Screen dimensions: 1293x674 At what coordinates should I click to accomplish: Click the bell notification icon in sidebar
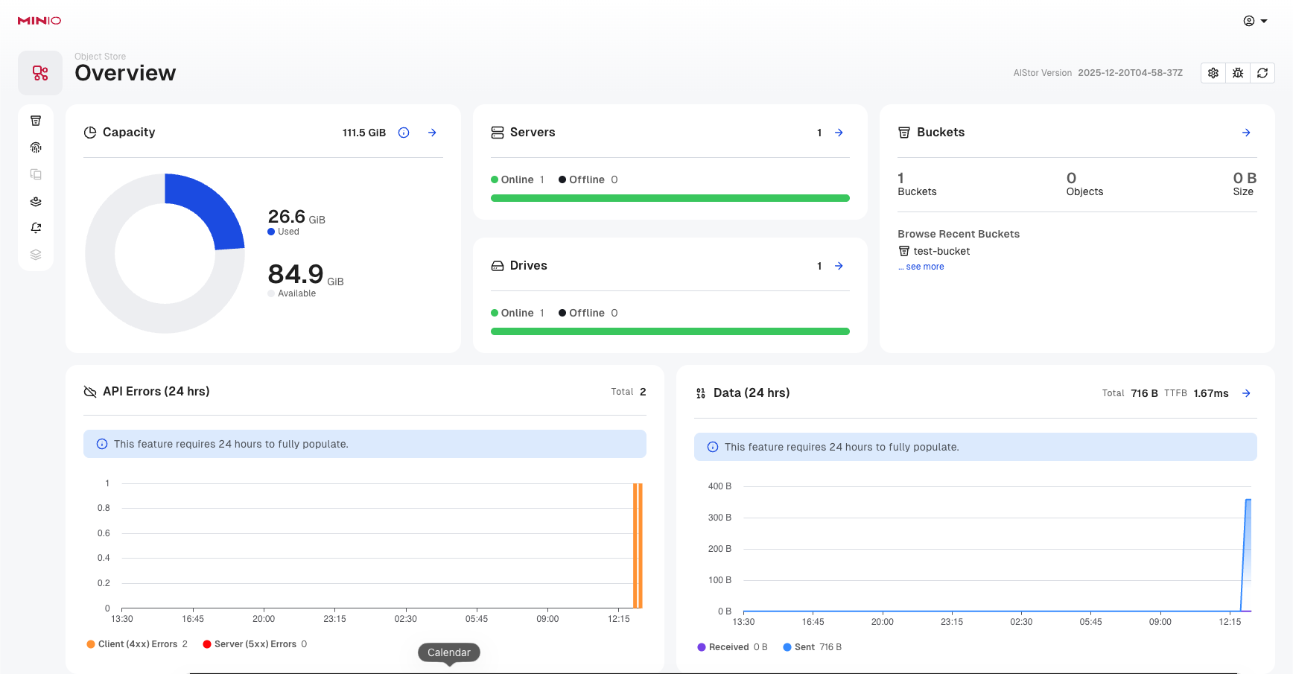click(36, 228)
